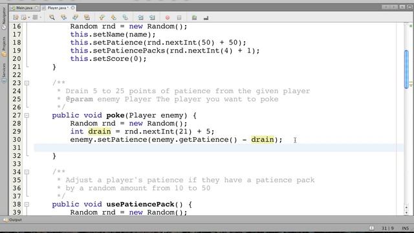Close the Main.java tab

click(x=36, y=8)
